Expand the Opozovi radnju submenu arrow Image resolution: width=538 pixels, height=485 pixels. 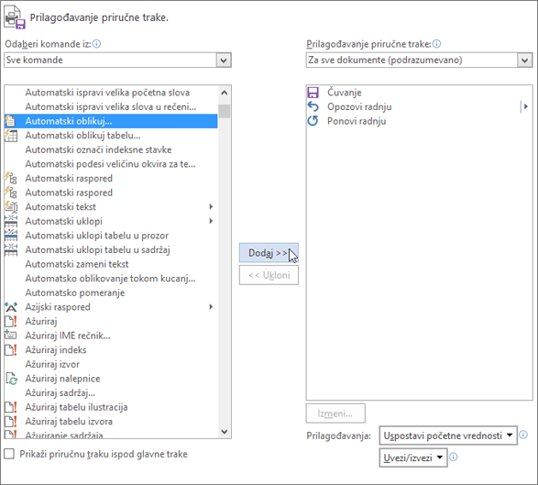(x=525, y=106)
